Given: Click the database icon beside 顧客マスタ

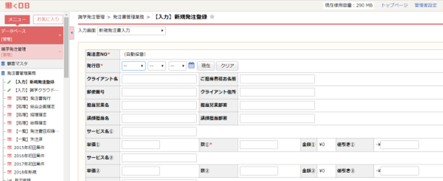Looking at the screenshot, I should coord(3,64).
